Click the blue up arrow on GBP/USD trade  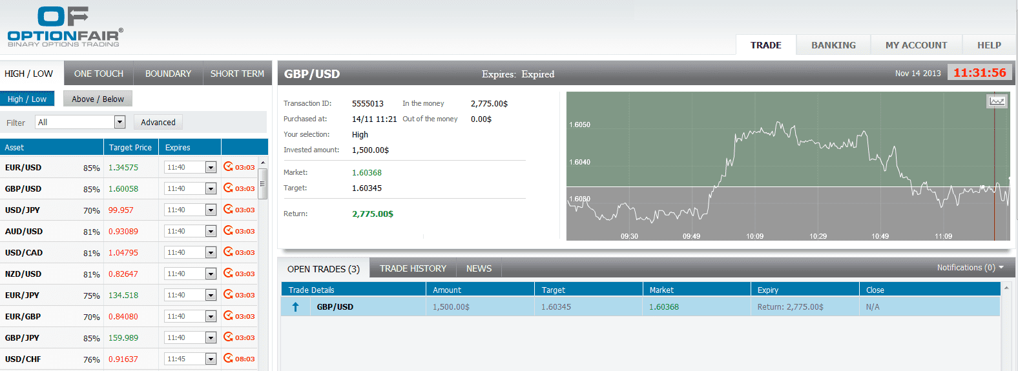tap(296, 307)
